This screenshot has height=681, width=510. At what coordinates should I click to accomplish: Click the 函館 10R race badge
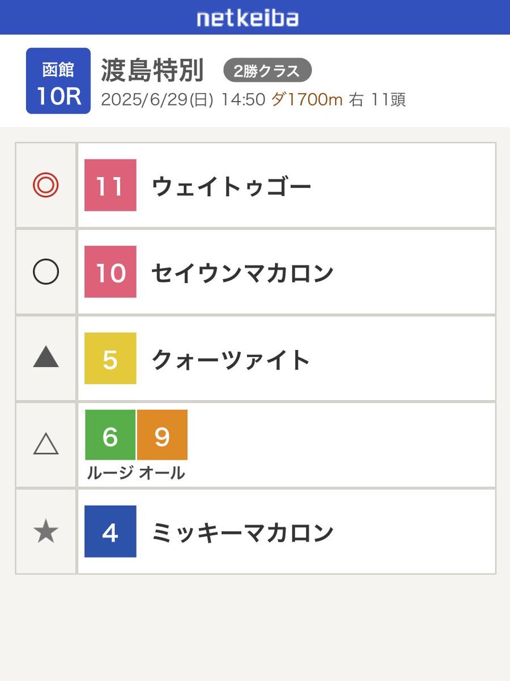[x=58, y=81]
